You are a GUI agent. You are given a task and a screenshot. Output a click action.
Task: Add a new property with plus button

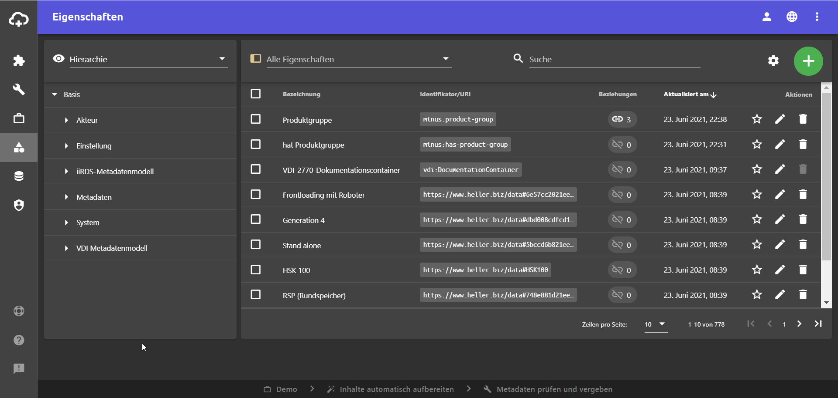(808, 61)
